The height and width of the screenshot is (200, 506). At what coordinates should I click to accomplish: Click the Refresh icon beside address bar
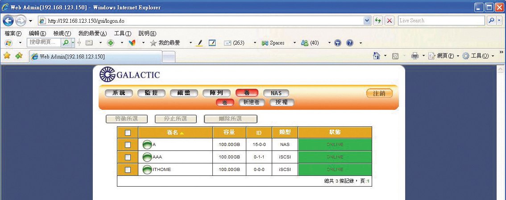click(x=378, y=21)
